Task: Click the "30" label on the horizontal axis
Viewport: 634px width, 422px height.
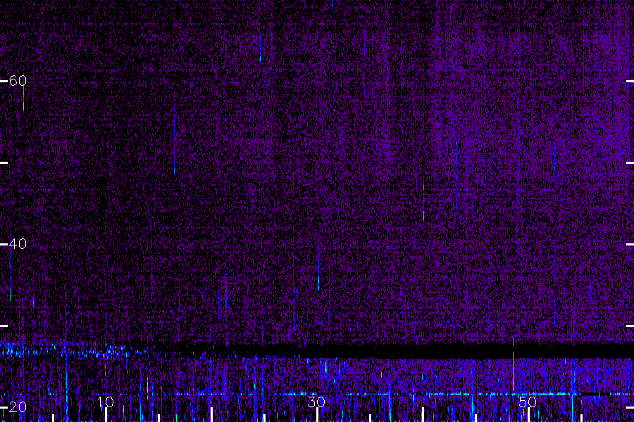Action: click(316, 402)
